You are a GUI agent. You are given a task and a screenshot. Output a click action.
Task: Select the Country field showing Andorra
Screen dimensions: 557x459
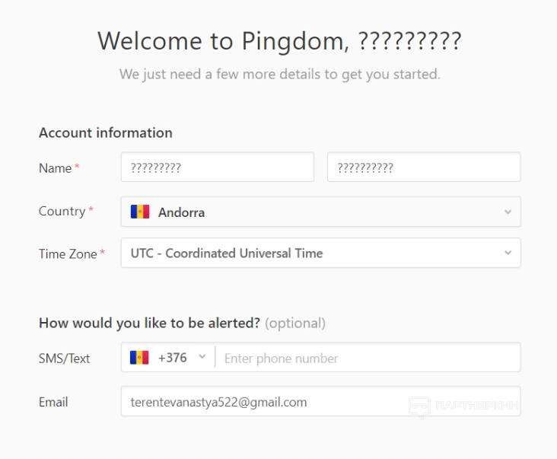click(x=320, y=212)
